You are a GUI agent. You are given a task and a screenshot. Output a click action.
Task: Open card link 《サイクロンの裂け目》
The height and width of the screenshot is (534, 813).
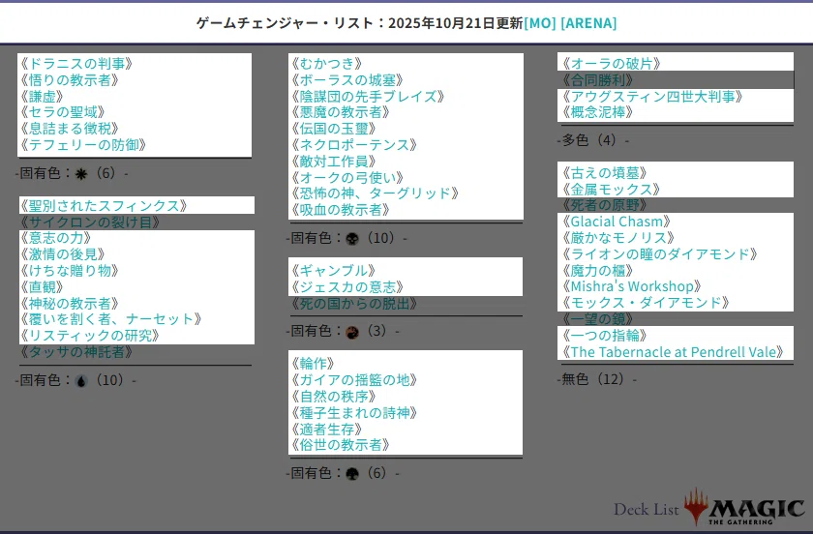point(90,222)
